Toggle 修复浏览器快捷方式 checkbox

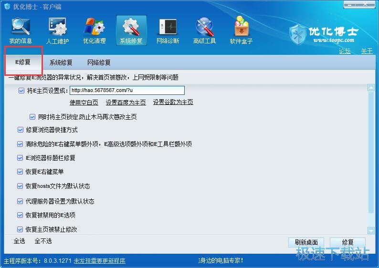[x=21, y=130]
